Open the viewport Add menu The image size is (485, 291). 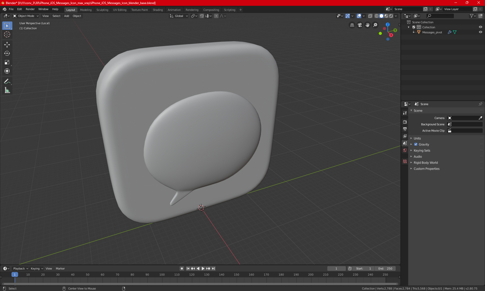pyautogui.click(x=66, y=16)
